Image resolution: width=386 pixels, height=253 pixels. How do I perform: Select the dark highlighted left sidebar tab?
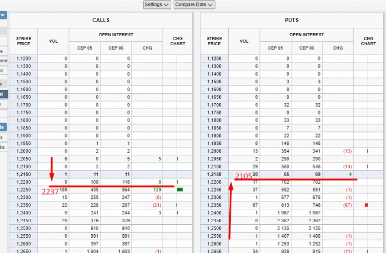tap(3, 94)
